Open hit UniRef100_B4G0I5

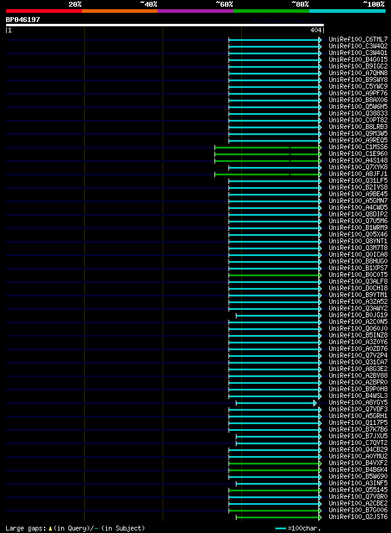pos(358,59)
